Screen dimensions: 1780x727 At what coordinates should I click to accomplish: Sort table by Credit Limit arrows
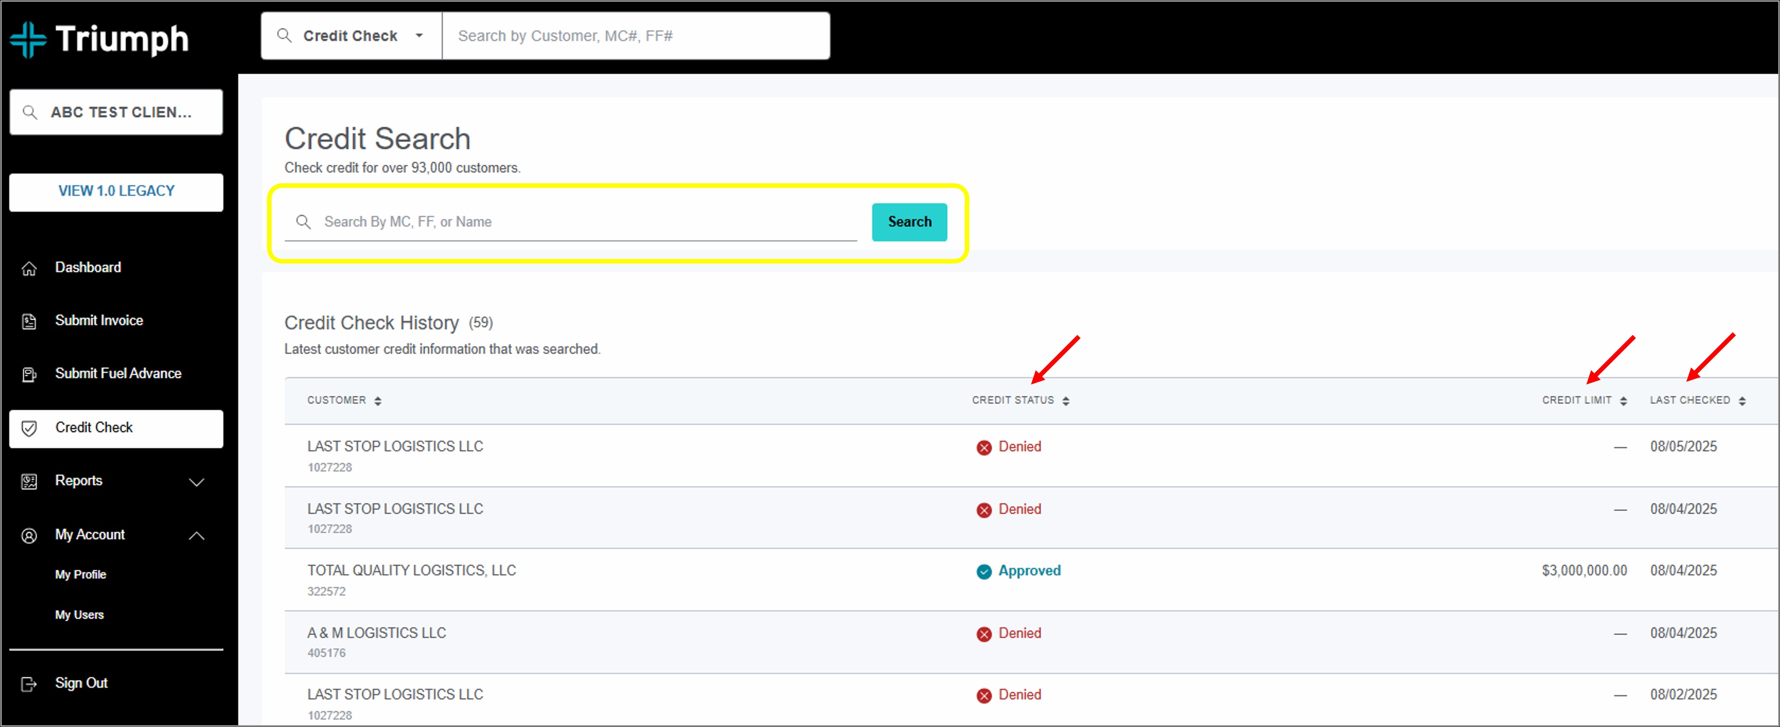click(1623, 401)
